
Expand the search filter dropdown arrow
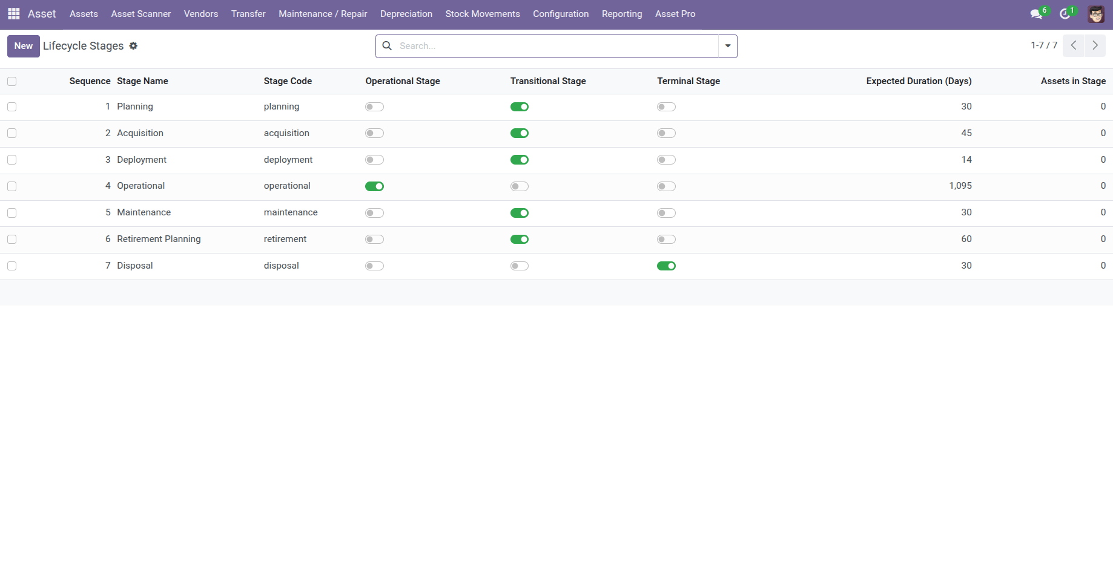pos(728,46)
